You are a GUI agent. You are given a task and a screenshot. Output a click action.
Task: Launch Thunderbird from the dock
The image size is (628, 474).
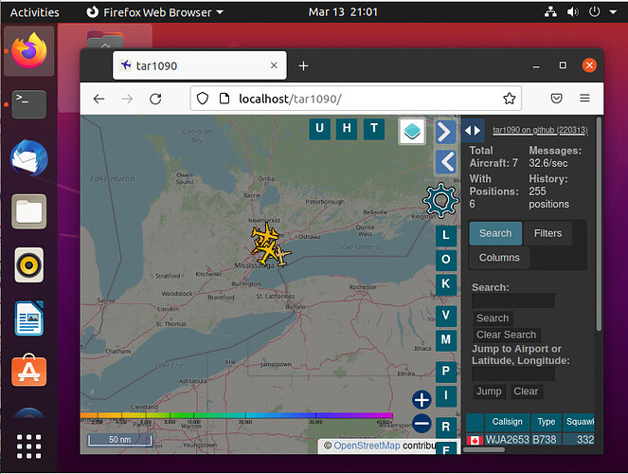(x=28, y=158)
